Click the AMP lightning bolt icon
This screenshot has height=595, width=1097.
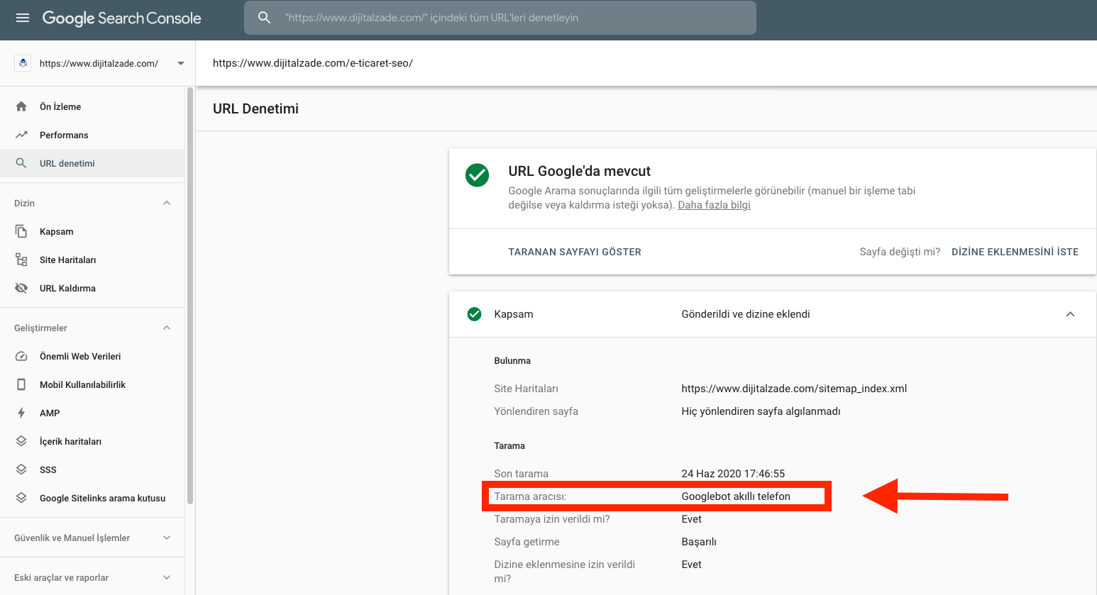tap(21, 413)
